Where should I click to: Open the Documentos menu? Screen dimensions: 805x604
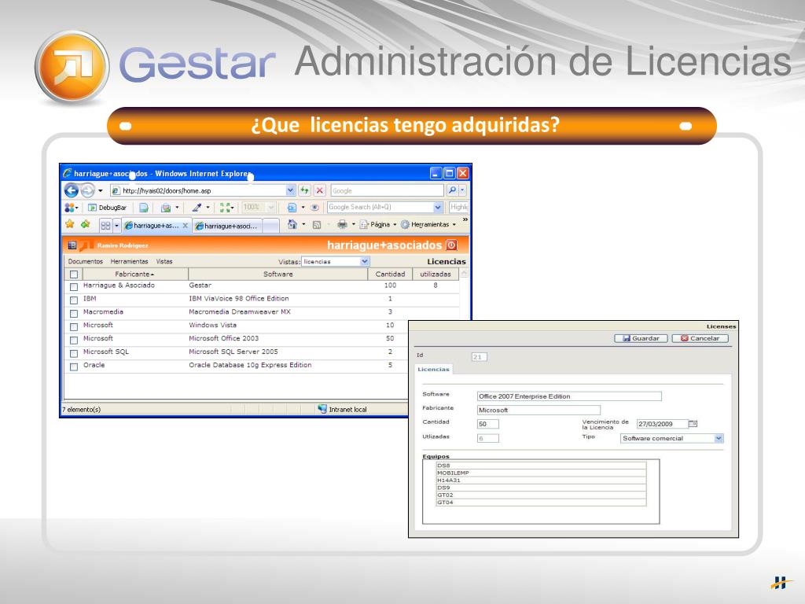point(85,261)
